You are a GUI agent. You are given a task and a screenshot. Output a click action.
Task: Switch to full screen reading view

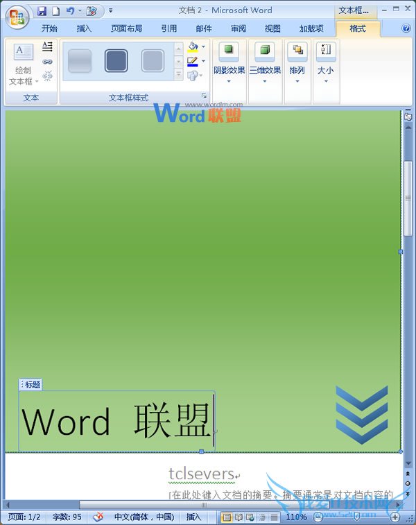pos(239,517)
